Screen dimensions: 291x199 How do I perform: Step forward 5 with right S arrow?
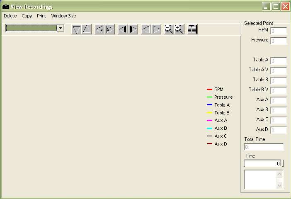110,29
